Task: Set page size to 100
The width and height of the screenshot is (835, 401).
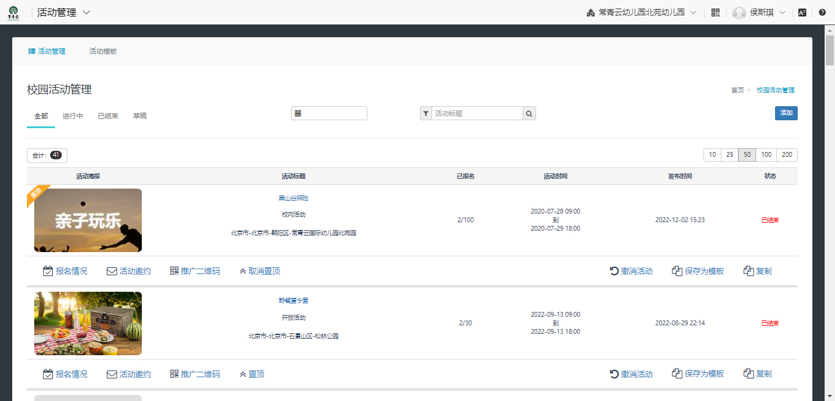Action: pos(767,155)
